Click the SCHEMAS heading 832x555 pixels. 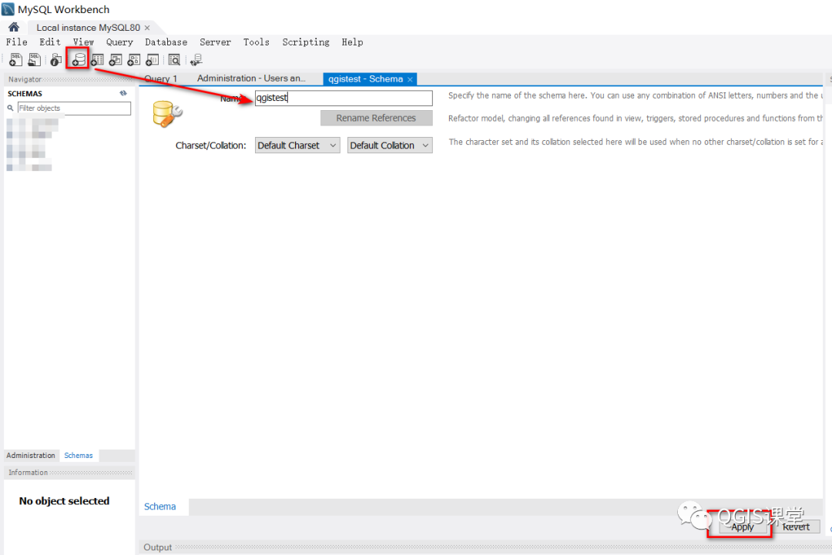(25, 93)
